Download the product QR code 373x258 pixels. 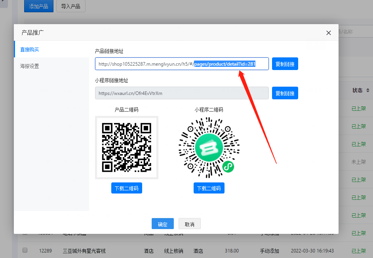tap(127, 188)
